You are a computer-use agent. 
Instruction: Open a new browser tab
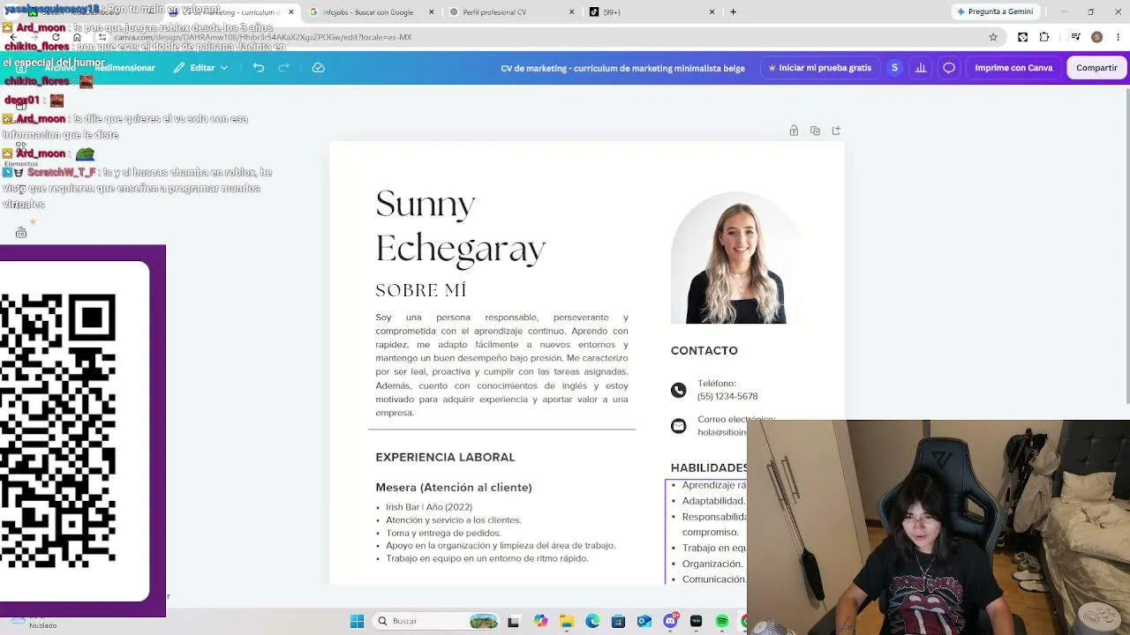[733, 12]
